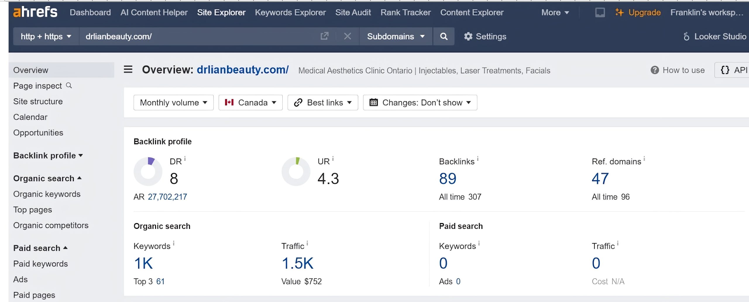Click the Upgrade sparkle icon

click(x=619, y=12)
